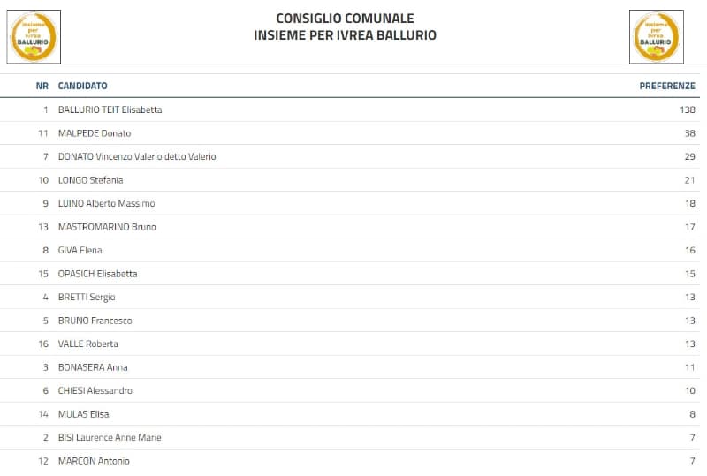Image resolution: width=707 pixels, height=476 pixels.
Task: Click on GIVA Elena
Action: [x=80, y=250]
